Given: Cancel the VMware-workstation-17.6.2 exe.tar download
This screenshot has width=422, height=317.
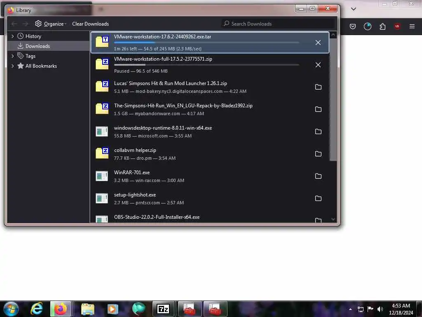Looking at the screenshot, I should tap(318, 43).
